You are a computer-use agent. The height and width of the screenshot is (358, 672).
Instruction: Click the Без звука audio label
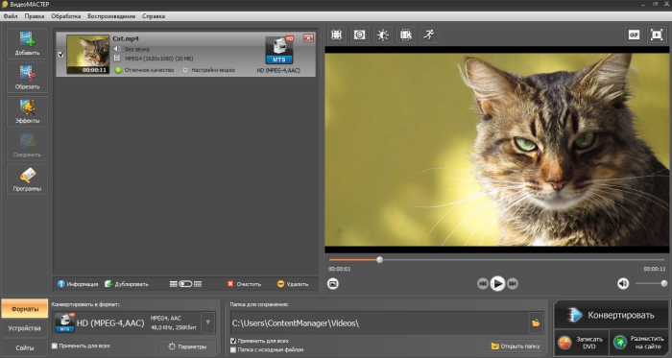pyautogui.click(x=136, y=49)
